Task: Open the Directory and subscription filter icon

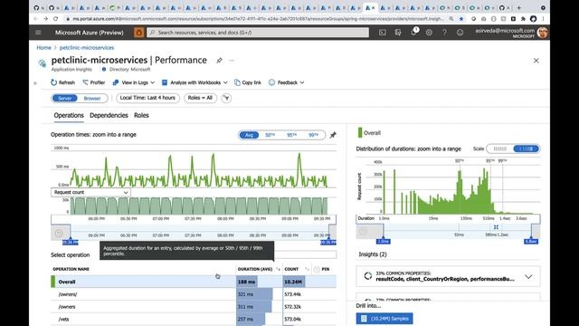Action: click(398, 33)
